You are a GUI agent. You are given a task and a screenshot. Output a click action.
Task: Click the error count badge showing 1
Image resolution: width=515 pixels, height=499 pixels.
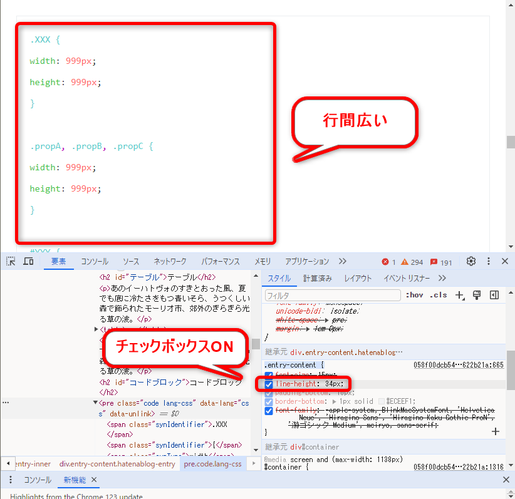(x=389, y=262)
